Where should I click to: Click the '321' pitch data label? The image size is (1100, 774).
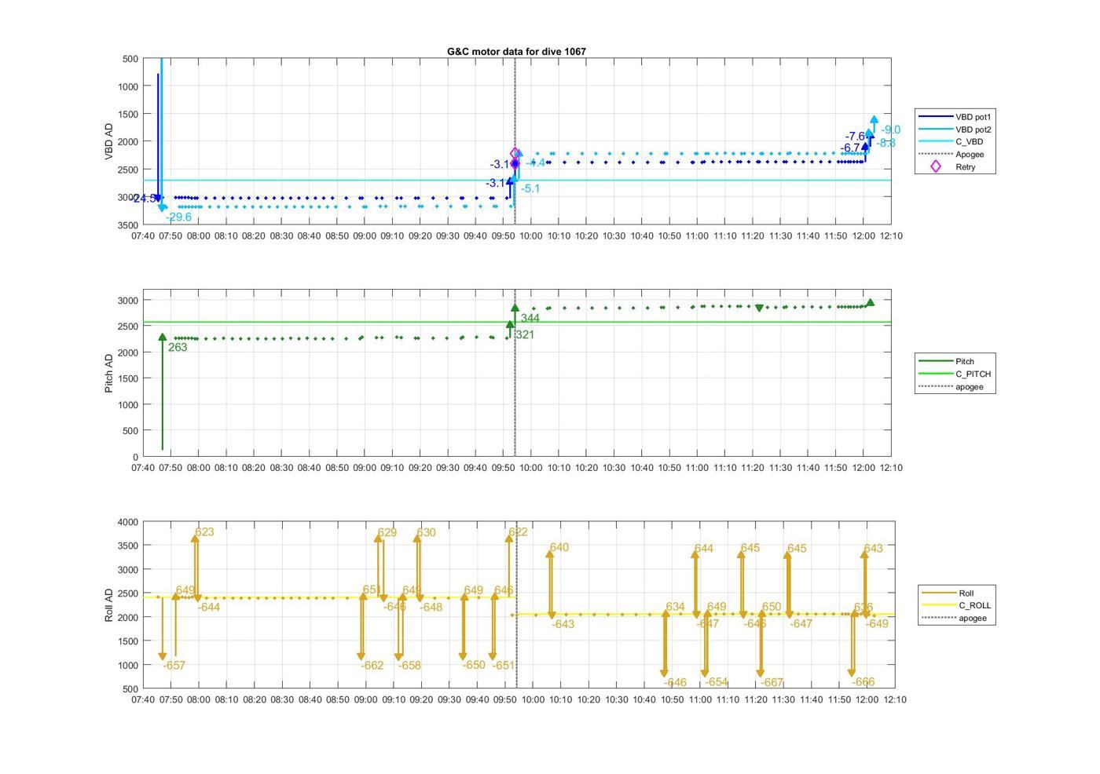pyautogui.click(x=525, y=335)
